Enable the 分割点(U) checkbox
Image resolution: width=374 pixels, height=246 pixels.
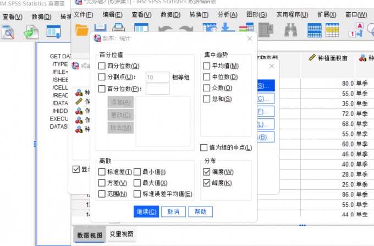tap(102, 77)
